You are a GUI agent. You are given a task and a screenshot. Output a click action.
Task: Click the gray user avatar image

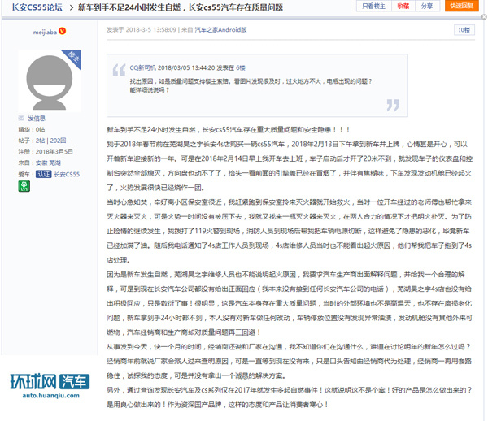pyautogui.click(x=49, y=80)
